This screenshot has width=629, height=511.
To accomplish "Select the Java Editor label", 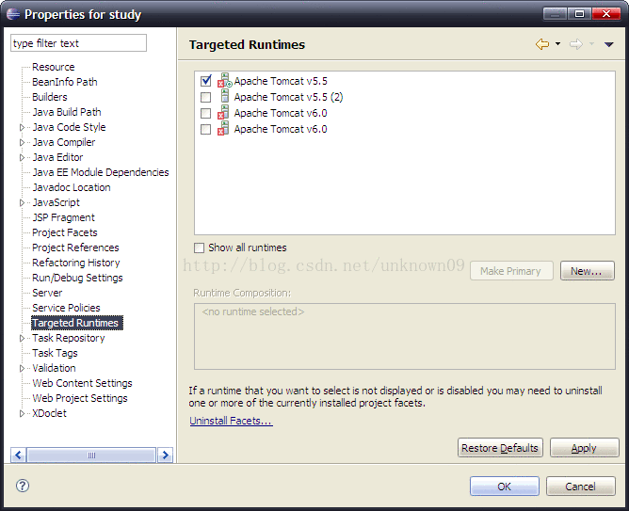I will click(57, 157).
